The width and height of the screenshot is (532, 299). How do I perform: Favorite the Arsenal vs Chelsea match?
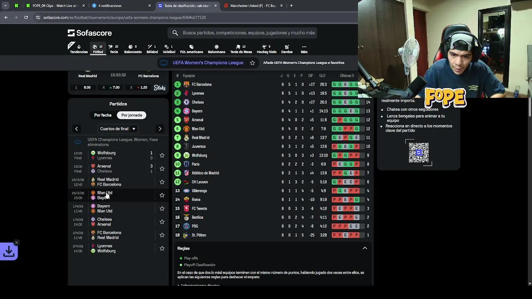[x=162, y=169]
